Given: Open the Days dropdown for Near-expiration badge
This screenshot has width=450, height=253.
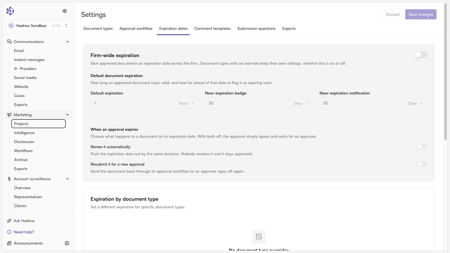Looking at the screenshot, I should click(x=301, y=103).
